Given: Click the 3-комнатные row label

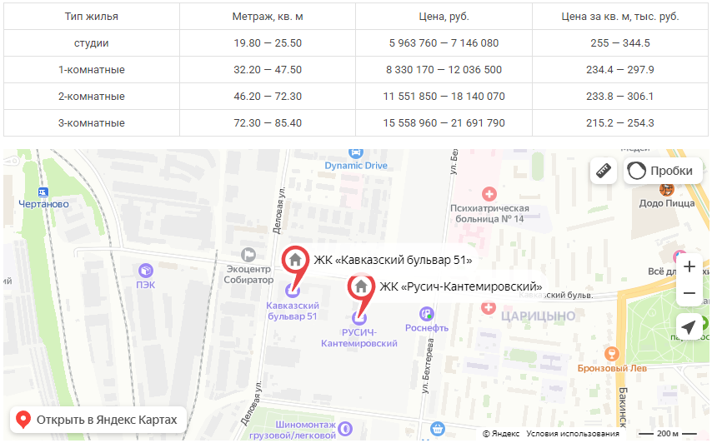Looking at the screenshot, I should click(91, 123).
